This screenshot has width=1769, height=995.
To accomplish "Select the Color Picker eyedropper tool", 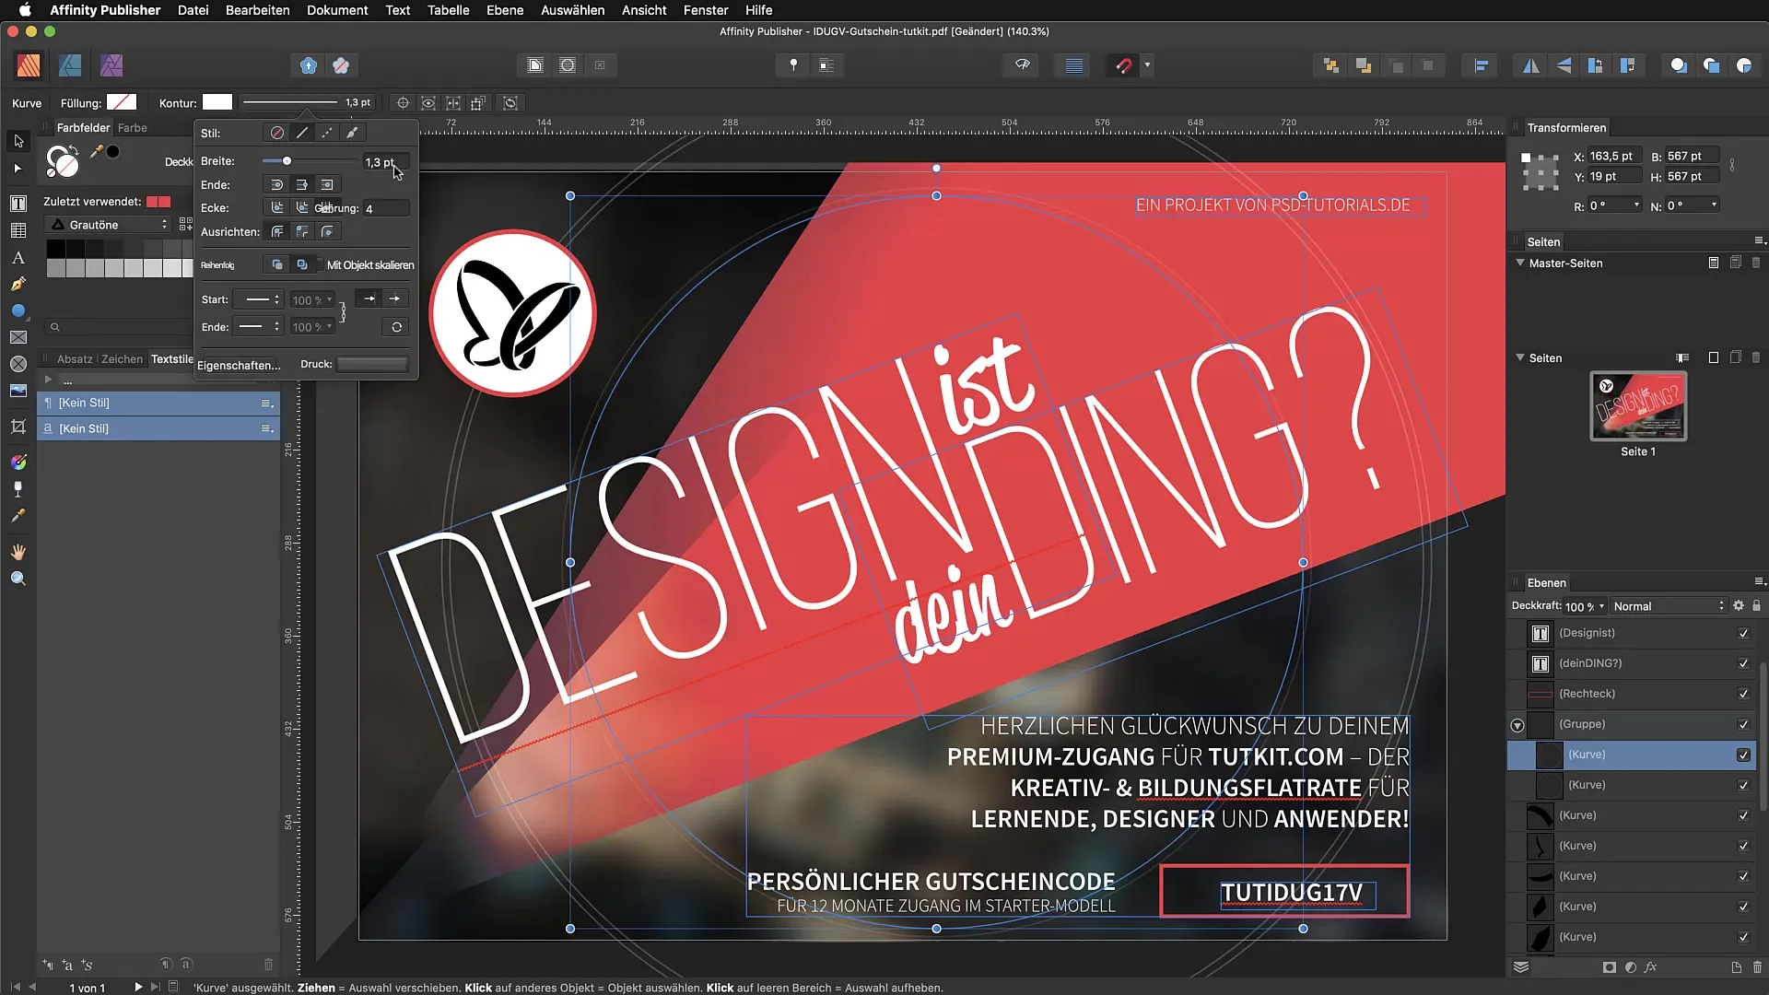I will (x=18, y=516).
